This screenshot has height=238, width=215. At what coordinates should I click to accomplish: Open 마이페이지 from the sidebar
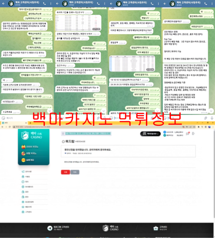tap(27, 187)
